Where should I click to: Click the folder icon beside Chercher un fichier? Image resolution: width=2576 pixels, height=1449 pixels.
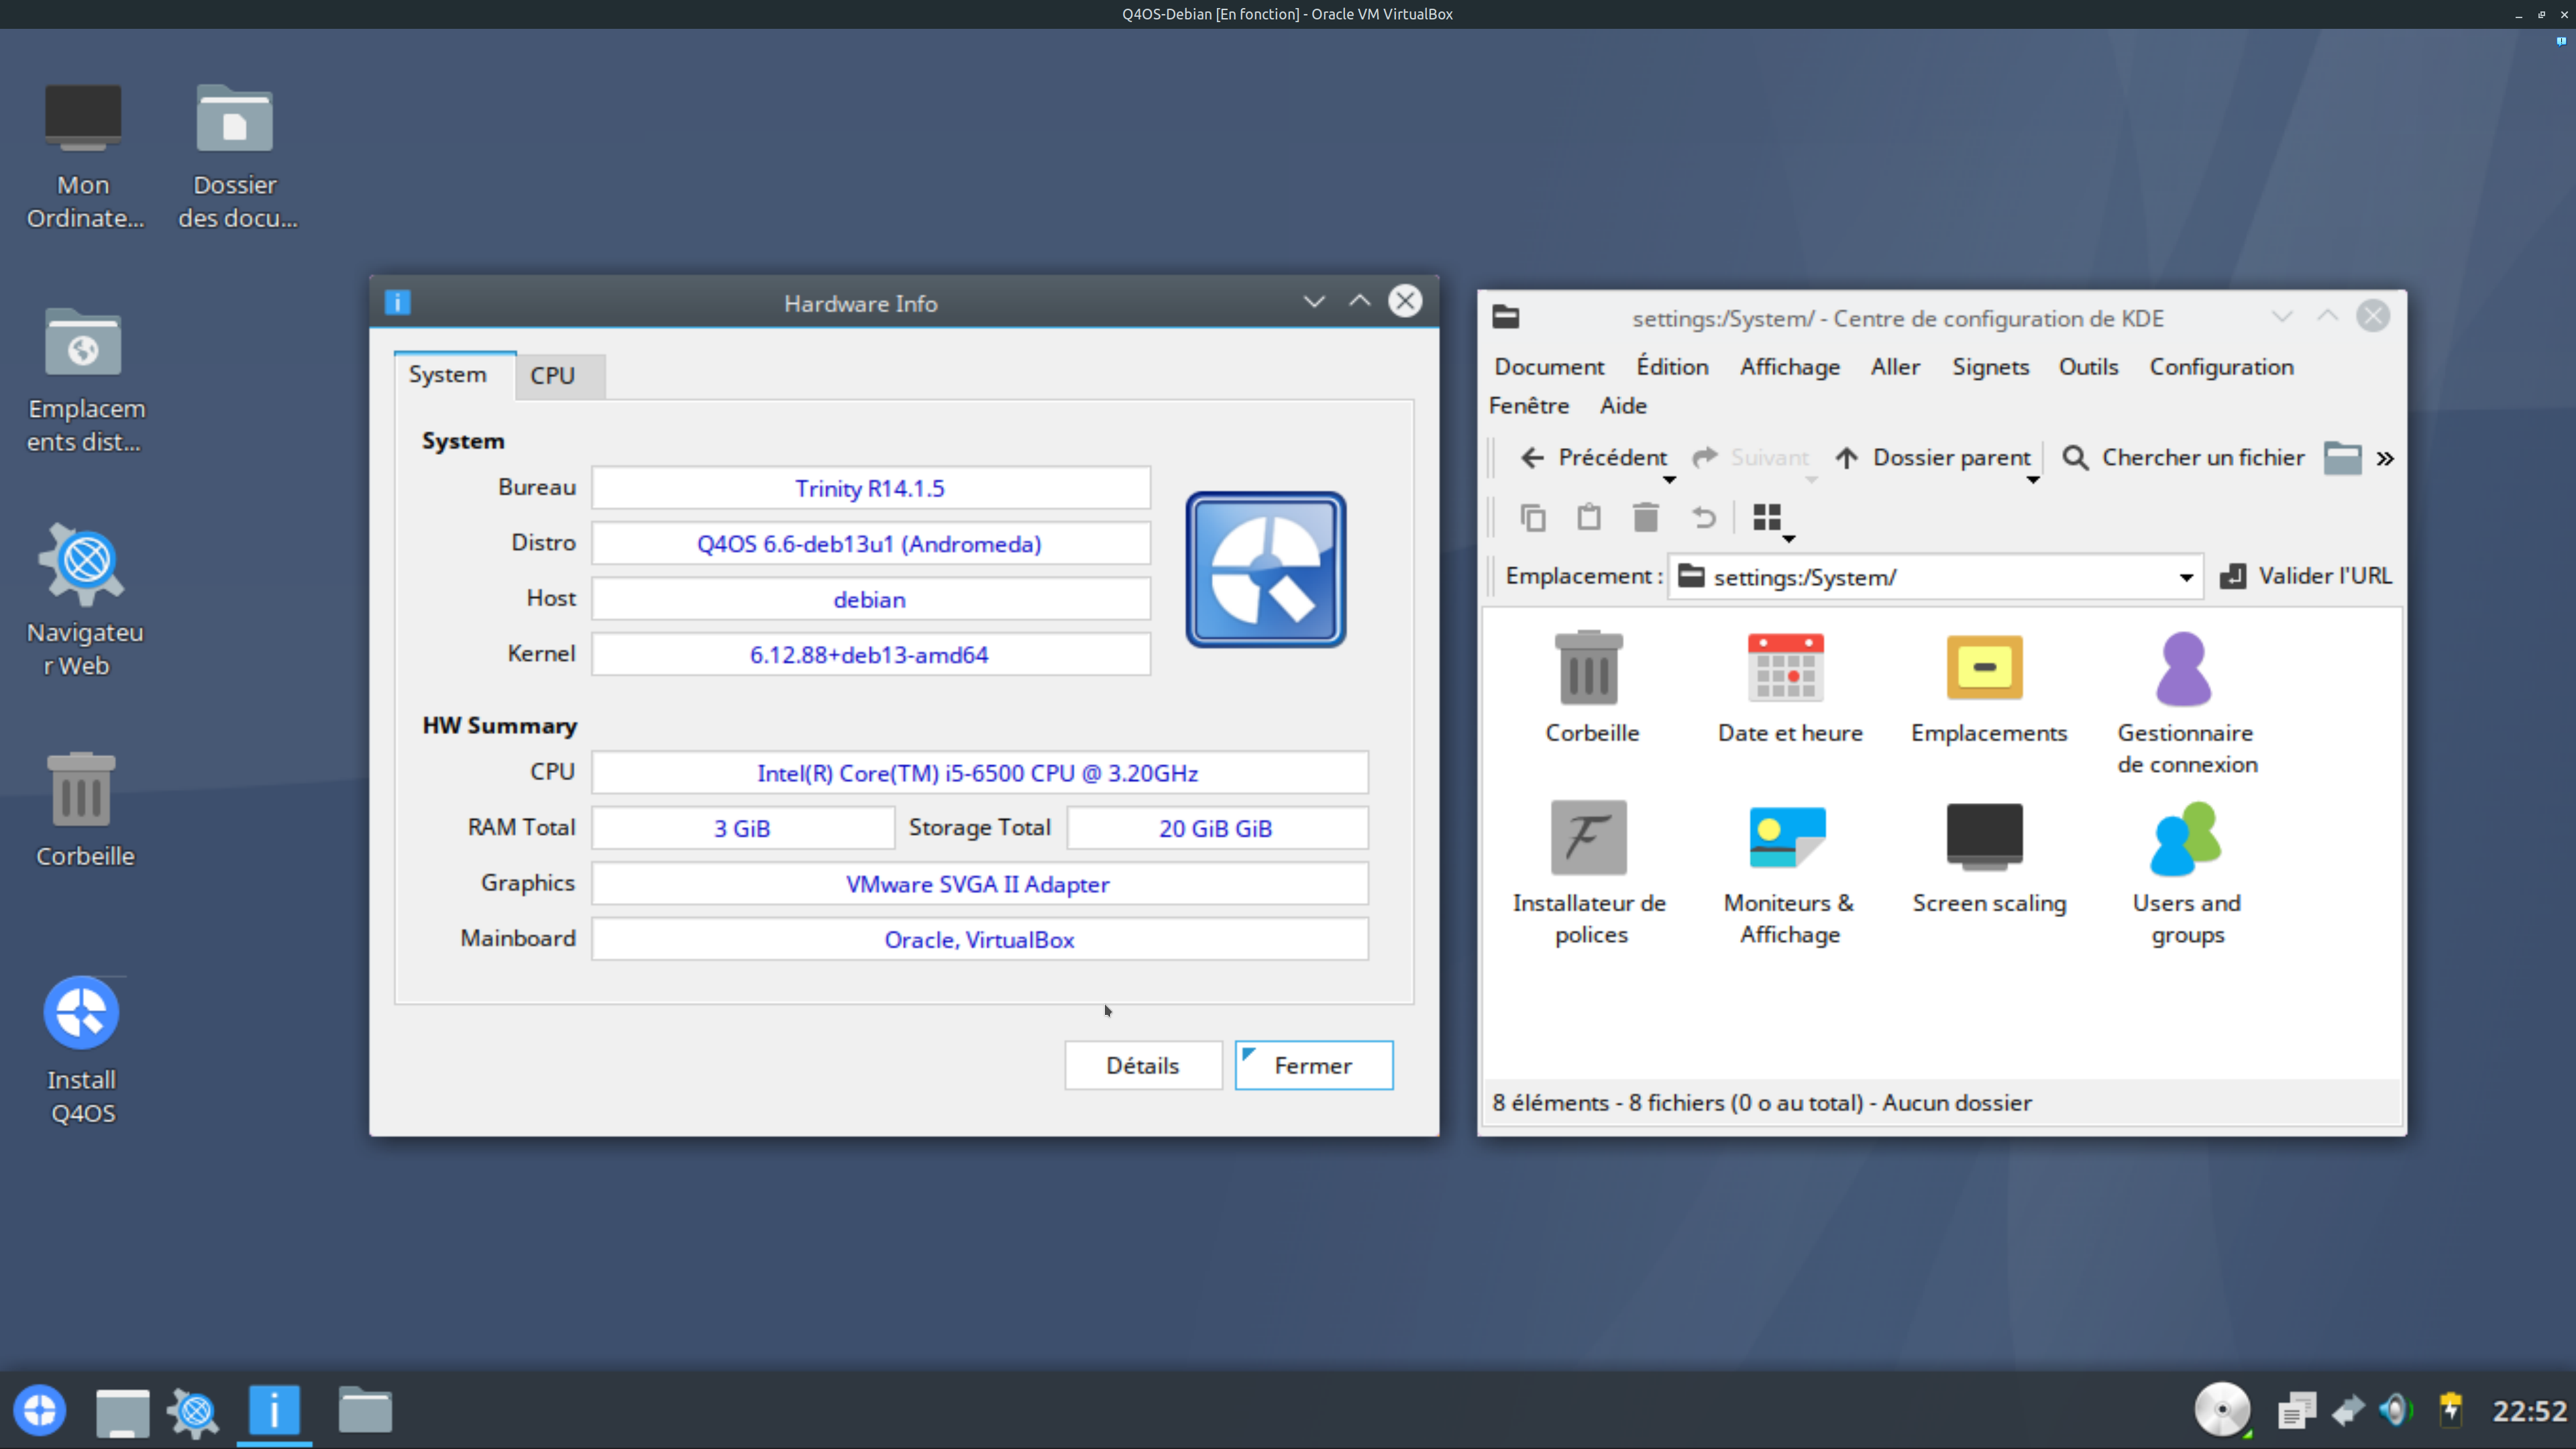2342,458
